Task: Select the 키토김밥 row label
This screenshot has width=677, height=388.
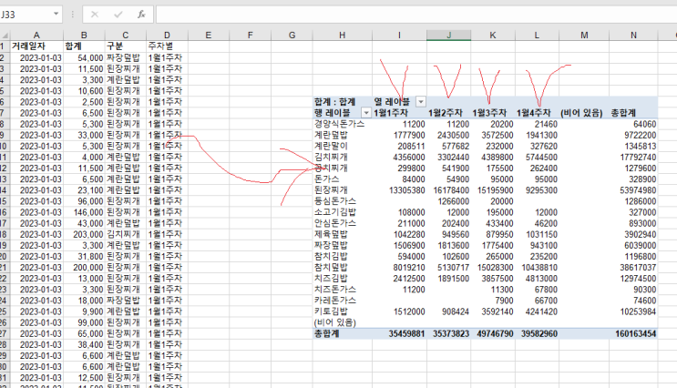Action: [331, 311]
